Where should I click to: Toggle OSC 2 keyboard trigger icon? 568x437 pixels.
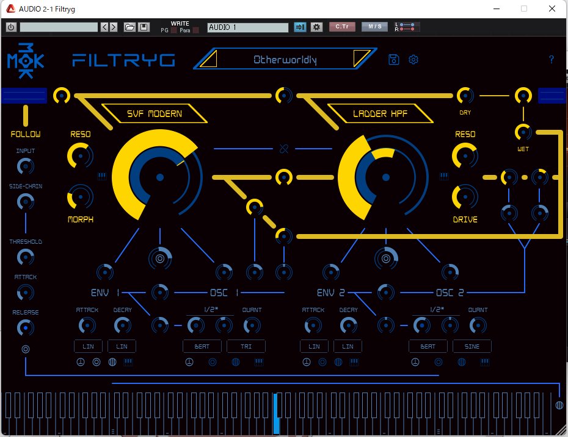click(x=485, y=362)
